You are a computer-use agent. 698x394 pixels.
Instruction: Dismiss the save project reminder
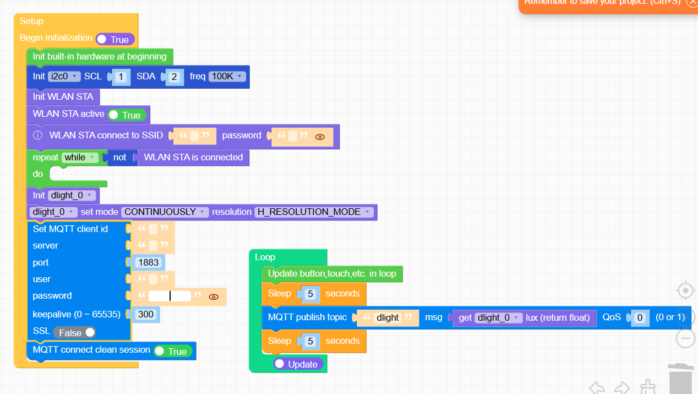pyautogui.click(x=692, y=3)
